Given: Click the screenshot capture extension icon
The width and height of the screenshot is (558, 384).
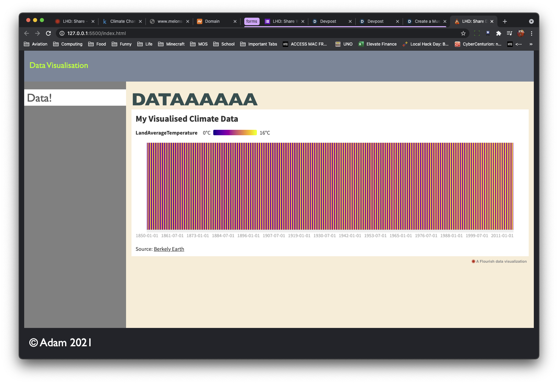Looking at the screenshot, I should [477, 33].
